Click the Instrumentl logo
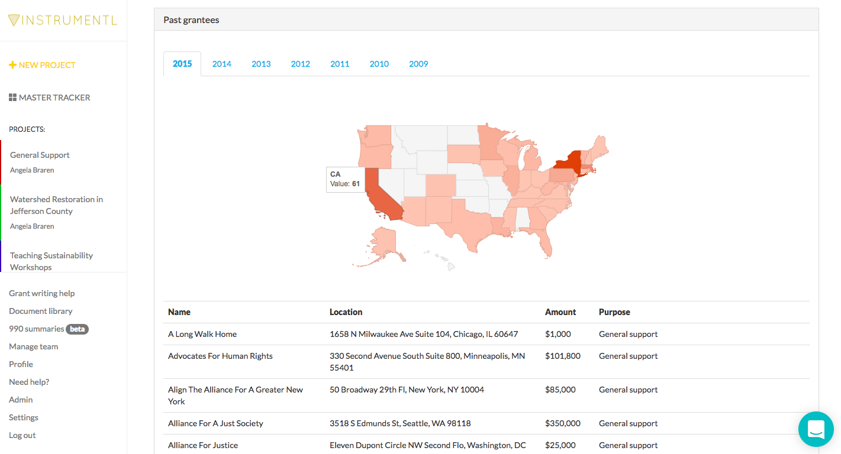 [x=63, y=20]
